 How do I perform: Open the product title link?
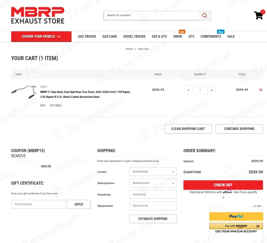click(85, 94)
